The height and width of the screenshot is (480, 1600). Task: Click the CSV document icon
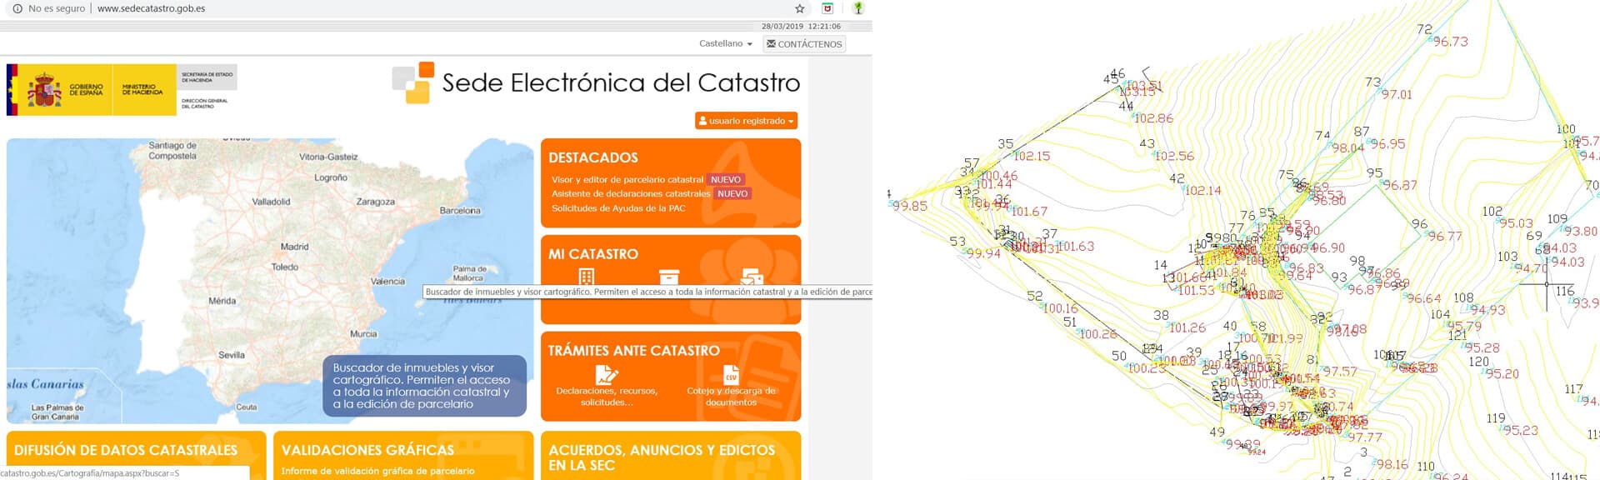(731, 374)
